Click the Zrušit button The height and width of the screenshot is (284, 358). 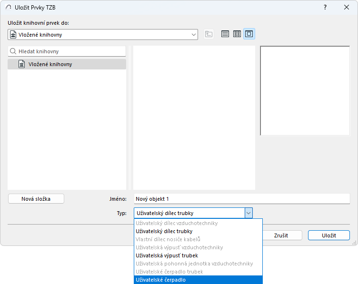tap(281, 235)
